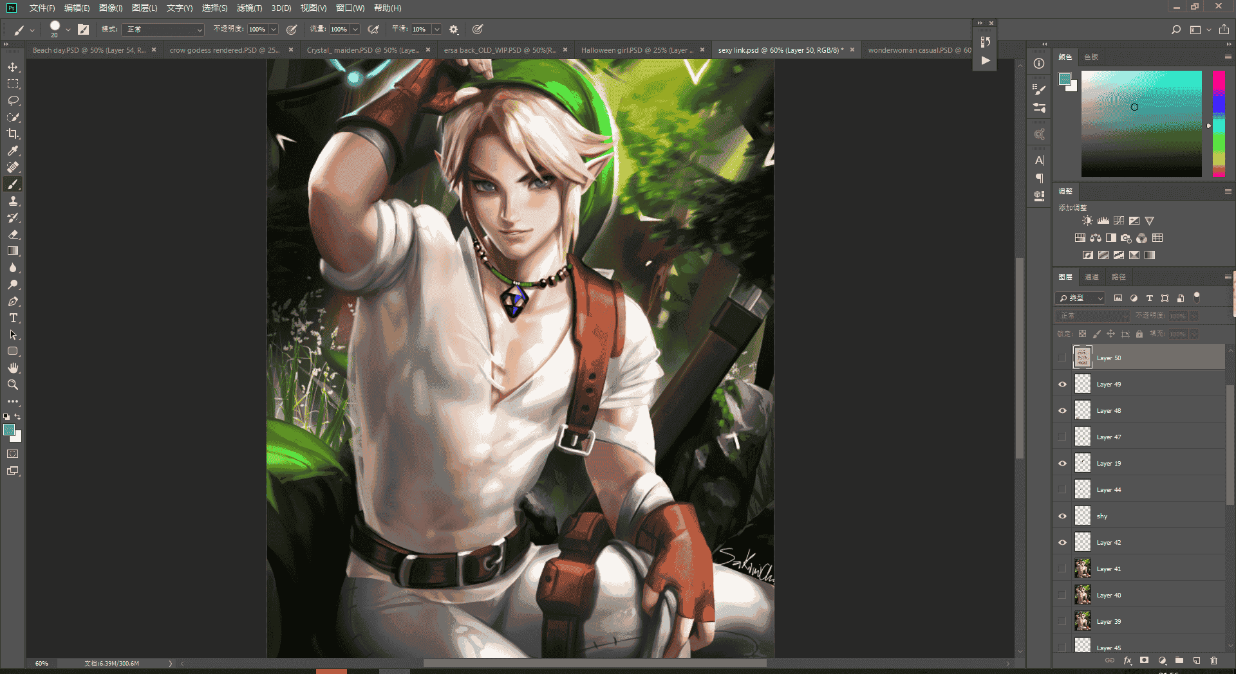
Task: Open the 滤镜(T) filter menu
Action: click(x=249, y=8)
